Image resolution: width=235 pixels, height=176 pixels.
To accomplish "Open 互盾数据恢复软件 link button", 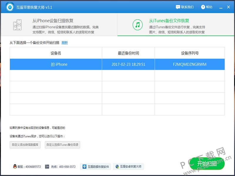I will tap(95, 167).
